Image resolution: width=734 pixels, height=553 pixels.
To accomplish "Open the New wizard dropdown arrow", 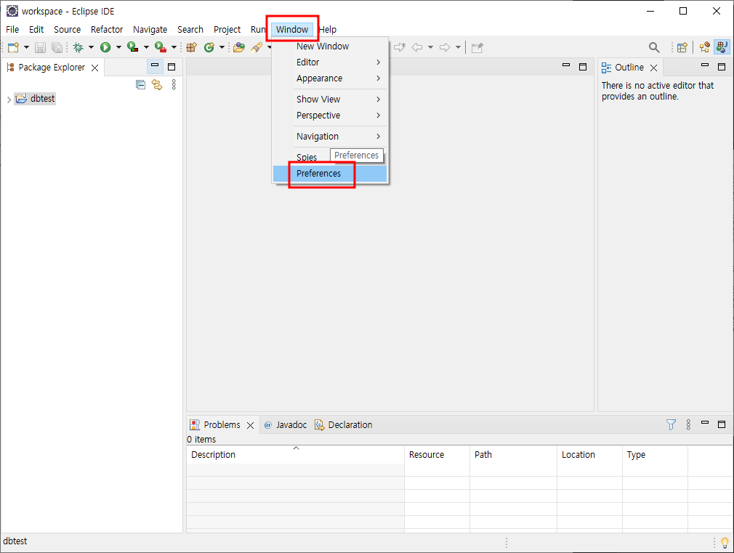I will (x=26, y=47).
